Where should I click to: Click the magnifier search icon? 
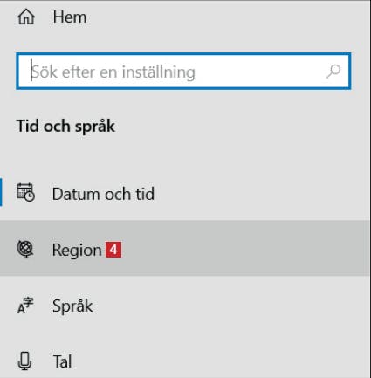point(333,72)
